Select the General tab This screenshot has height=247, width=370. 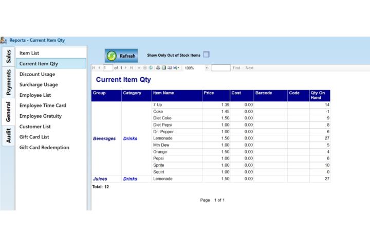pos(8,112)
